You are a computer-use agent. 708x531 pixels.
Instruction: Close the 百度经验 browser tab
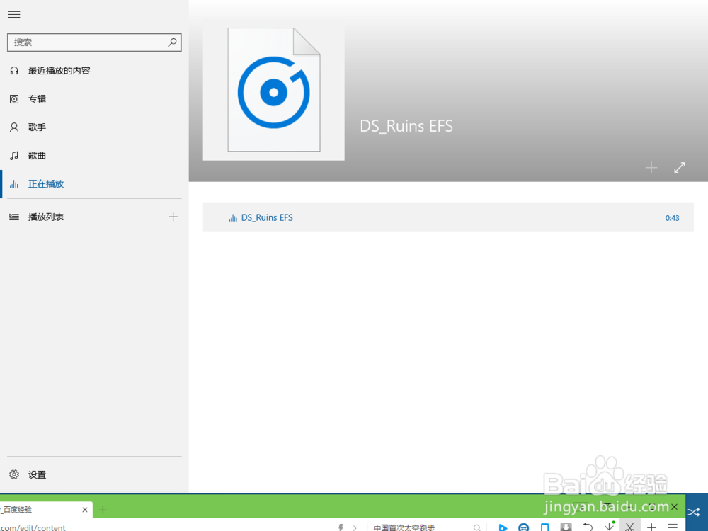coord(85,510)
